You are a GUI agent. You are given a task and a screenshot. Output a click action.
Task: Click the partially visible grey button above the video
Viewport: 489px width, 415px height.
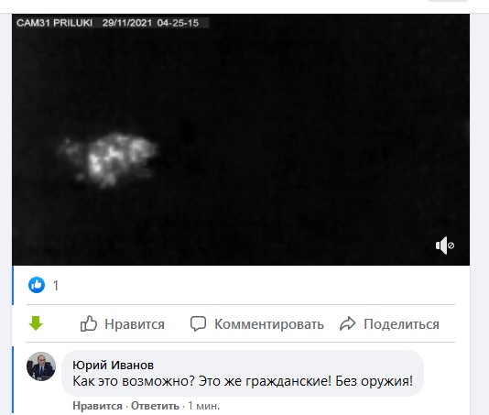(x=447, y=1)
